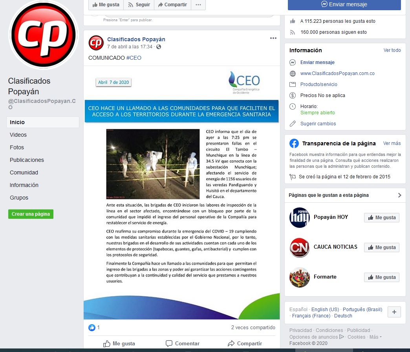Like the post with Me gusta
The height and width of the screenshot is (352, 410).
point(119,344)
